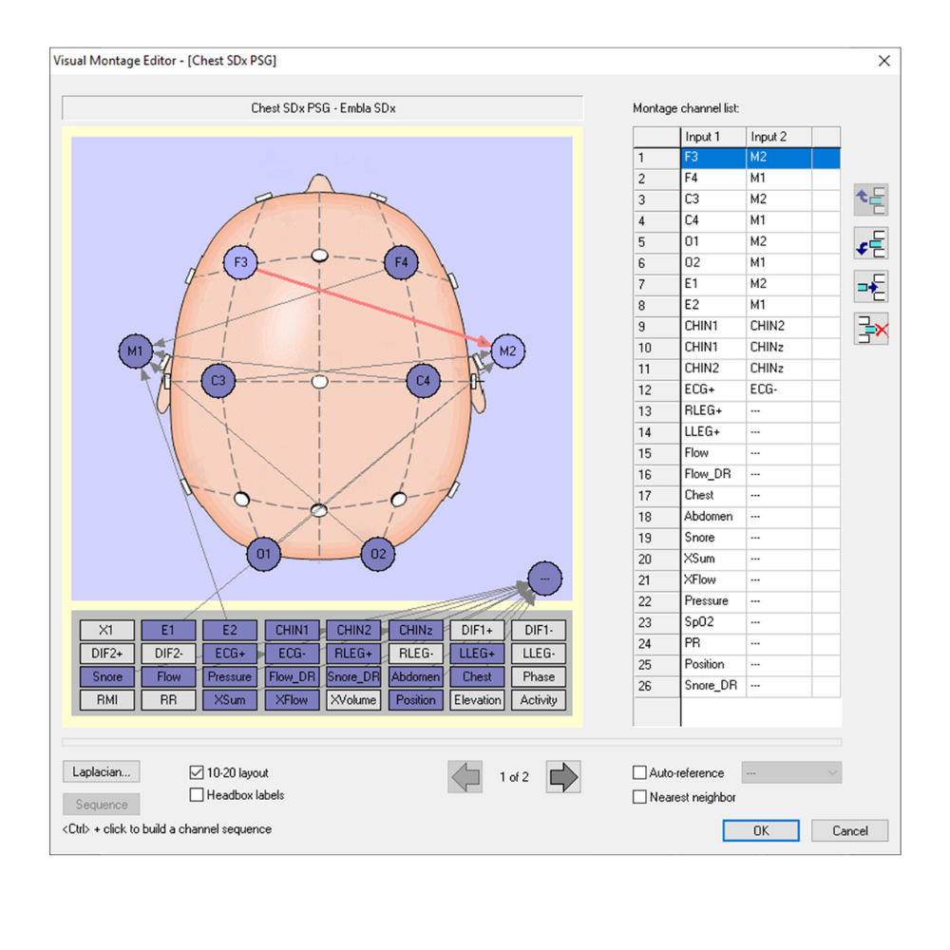Select the F4 electrode on head map
The height and width of the screenshot is (950, 950).
pyautogui.click(x=401, y=262)
